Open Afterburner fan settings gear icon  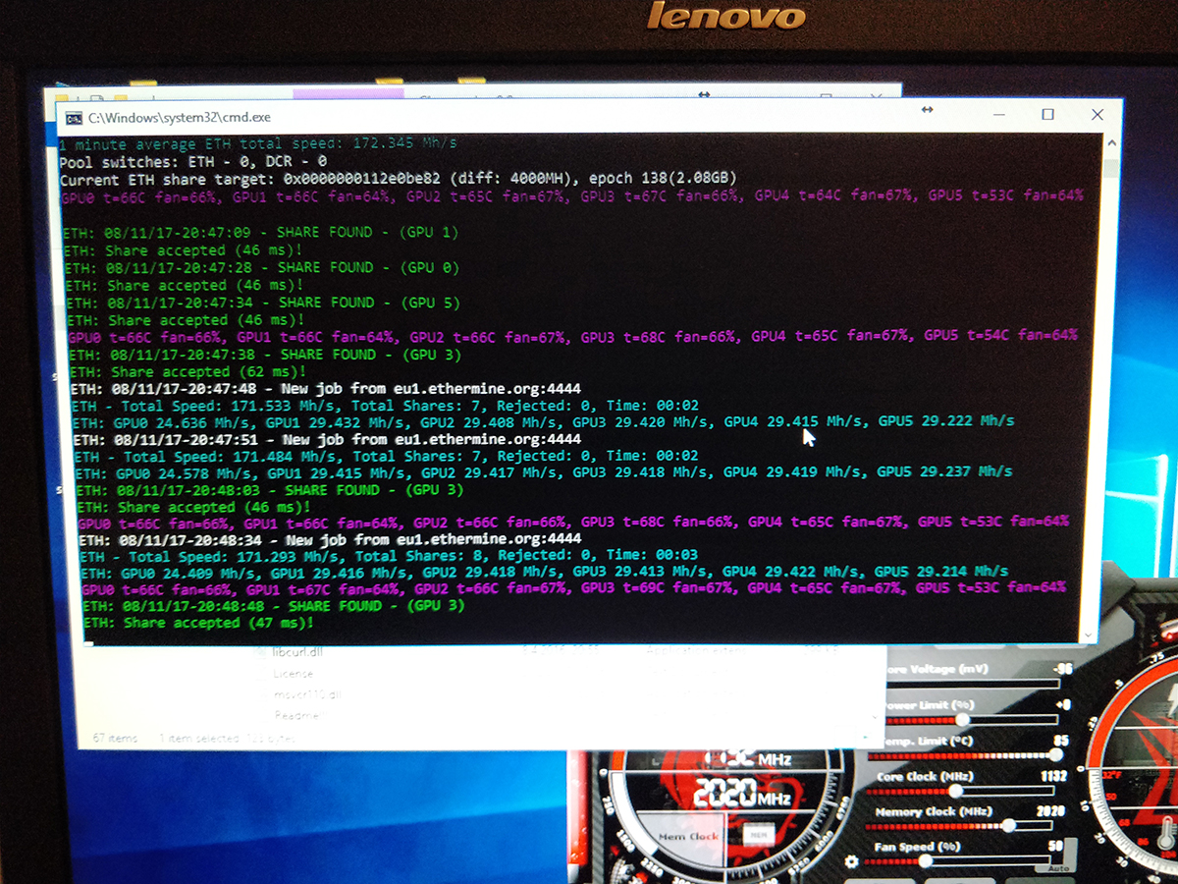pos(852,860)
